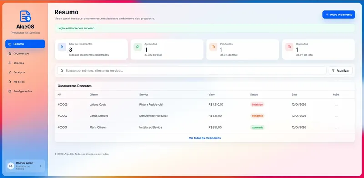Go to Resumo in the sidebar
Screen dimensions: 364x178
[x=25, y=44]
